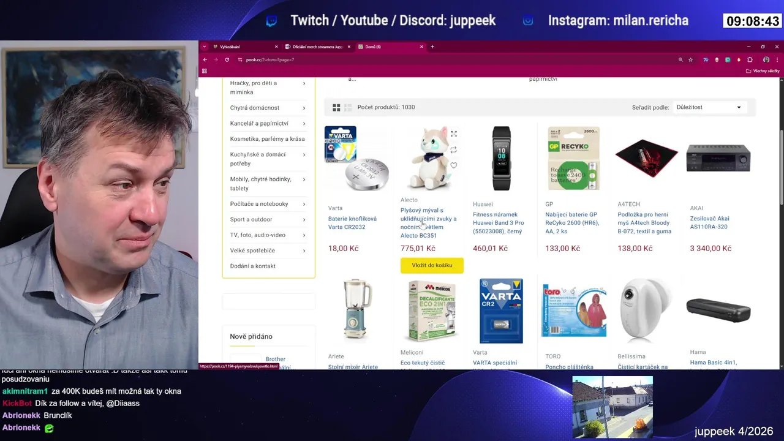Viewport: 784px width, 441px height.
Task: Add plush raccoon to compare
Action: 454,149
